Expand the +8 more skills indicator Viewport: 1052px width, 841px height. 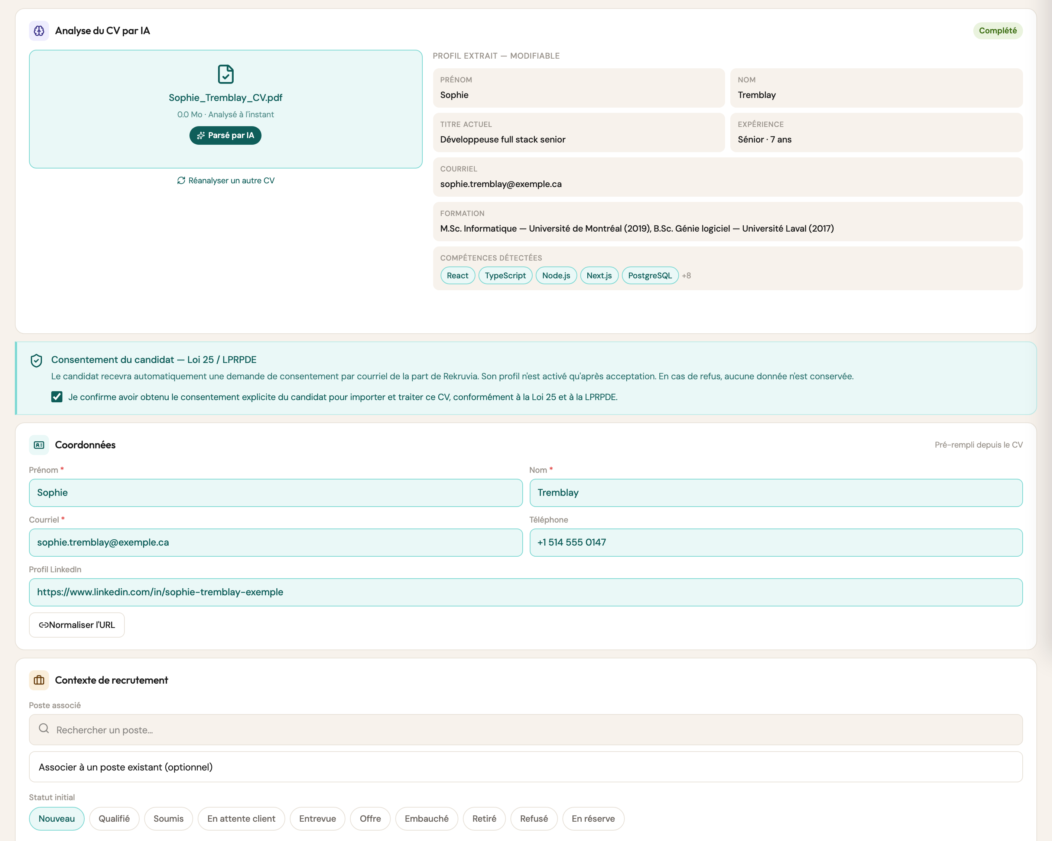click(x=686, y=275)
